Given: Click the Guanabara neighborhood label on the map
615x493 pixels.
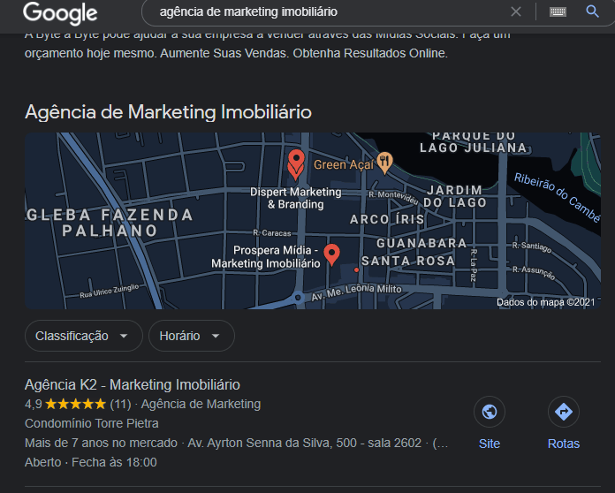Looking at the screenshot, I should [421, 243].
